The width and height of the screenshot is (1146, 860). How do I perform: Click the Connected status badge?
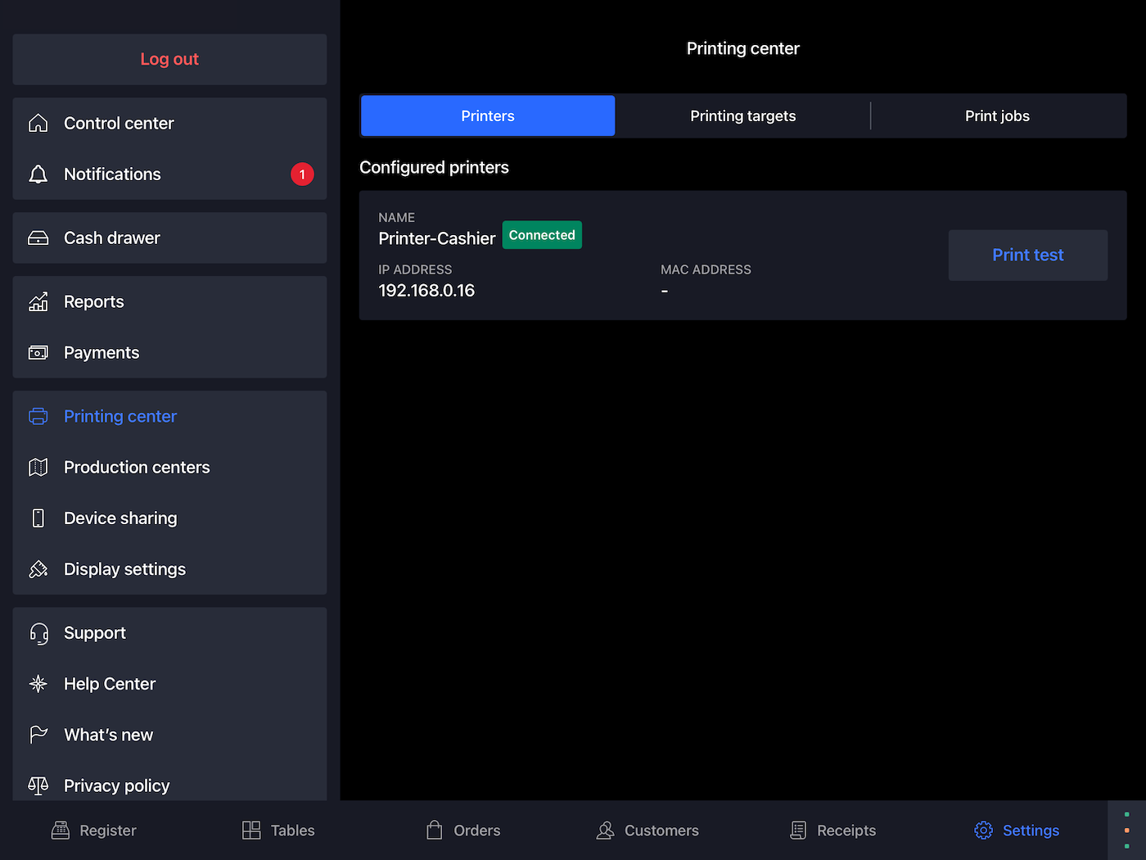point(542,235)
